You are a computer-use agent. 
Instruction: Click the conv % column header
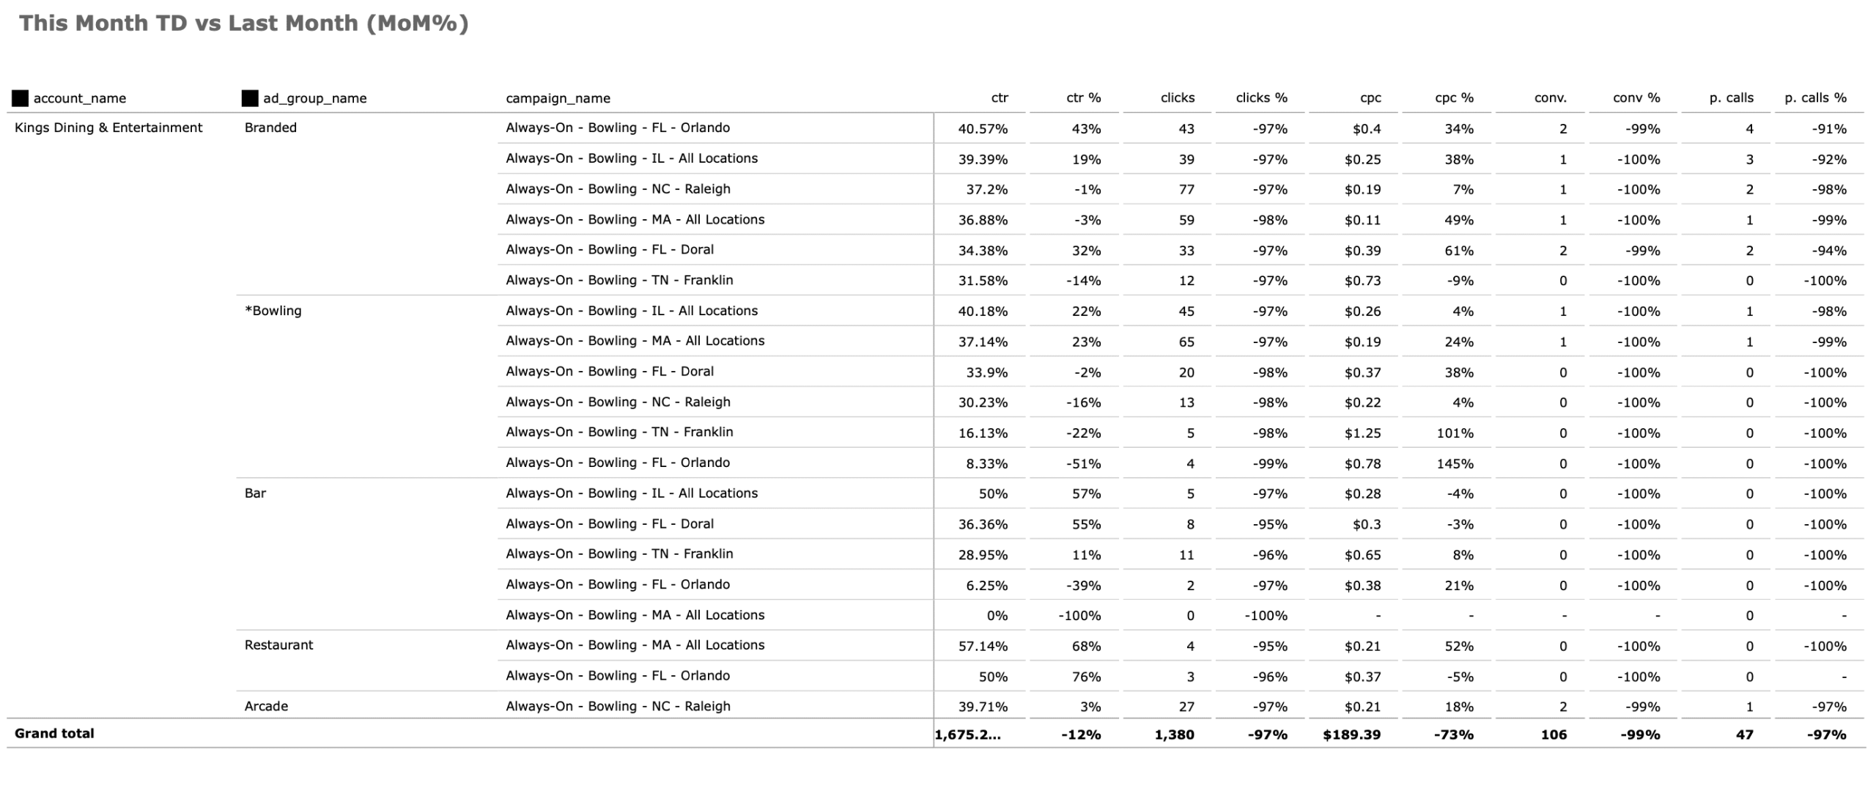tap(1636, 98)
